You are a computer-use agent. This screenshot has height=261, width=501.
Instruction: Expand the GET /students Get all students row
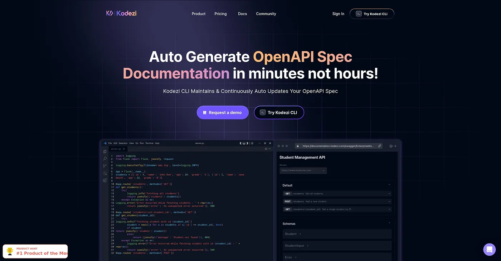[337, 194]
